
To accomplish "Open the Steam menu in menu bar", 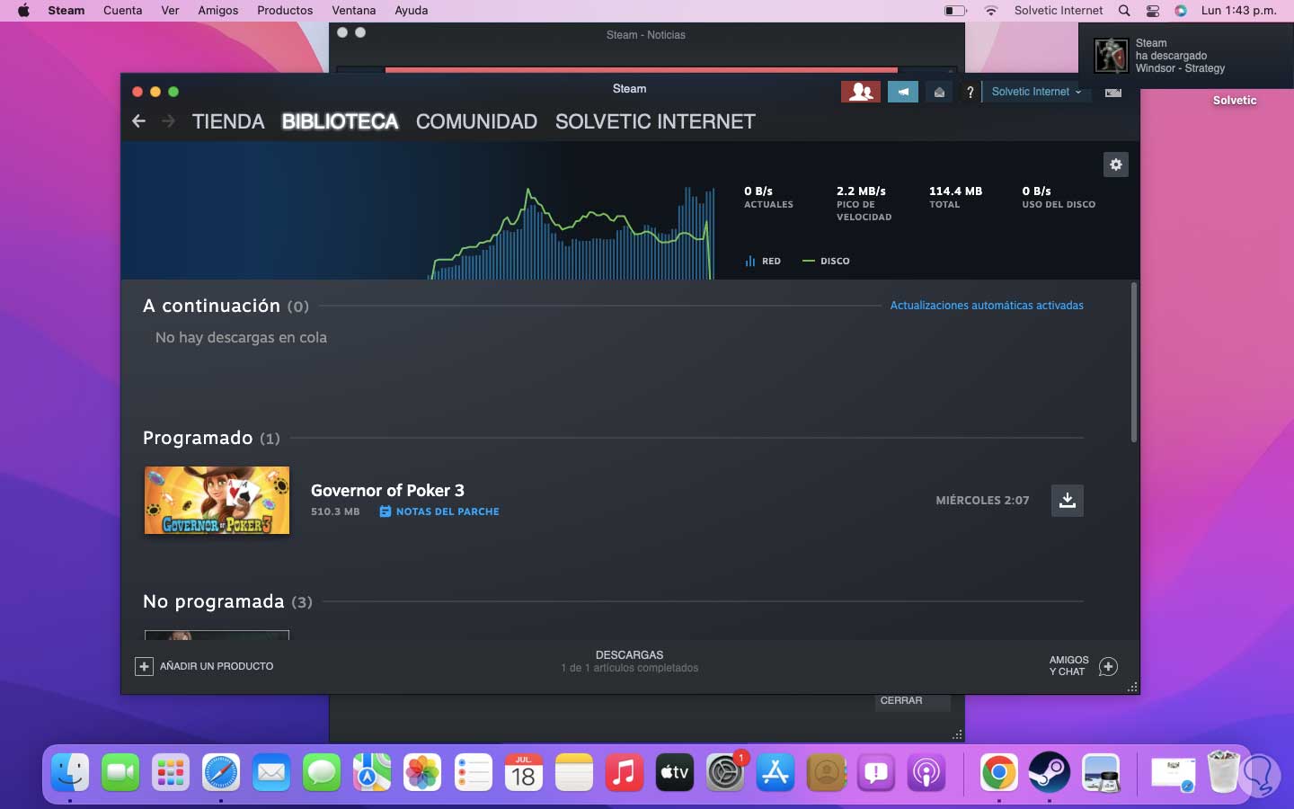I will 66,11.
